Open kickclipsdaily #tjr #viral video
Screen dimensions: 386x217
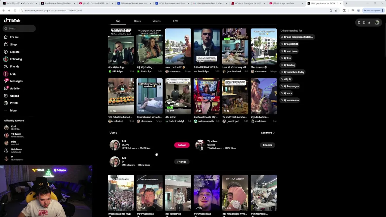click(178, 96)
